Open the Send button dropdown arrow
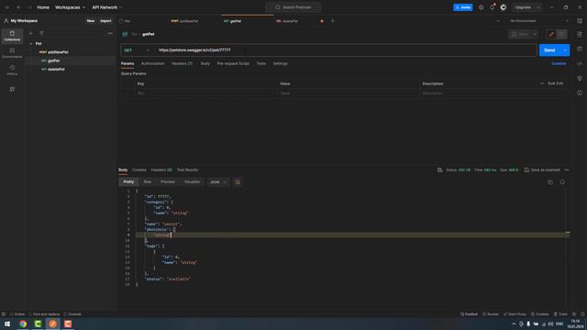This screenshot has width=587, height=330. tap(565, 50)
